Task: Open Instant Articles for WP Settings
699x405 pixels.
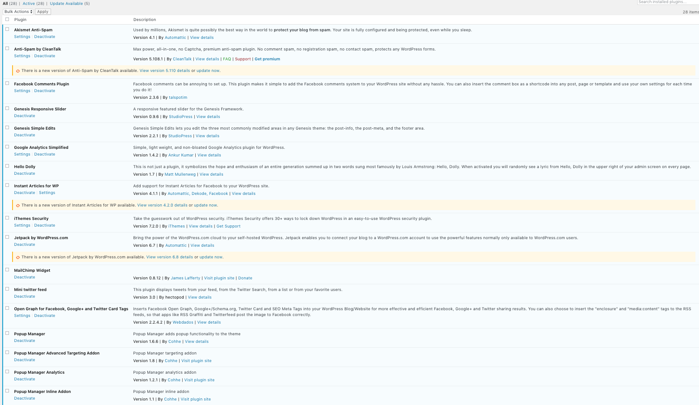Action: (x=47, y=193)
